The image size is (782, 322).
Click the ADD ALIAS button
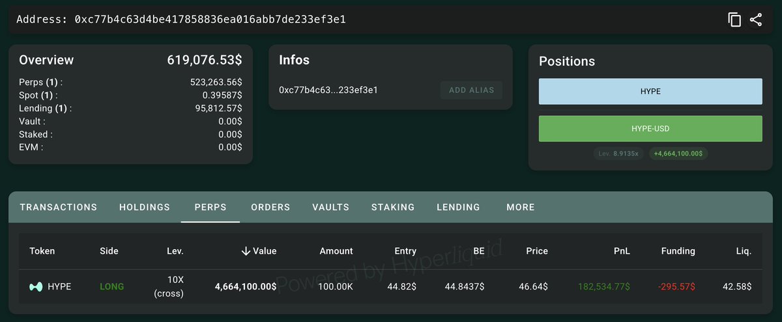pyautogui.click(x=472, y=90)
